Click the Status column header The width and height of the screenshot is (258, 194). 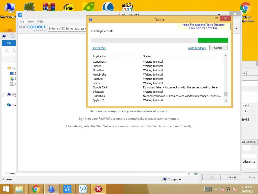182,56
